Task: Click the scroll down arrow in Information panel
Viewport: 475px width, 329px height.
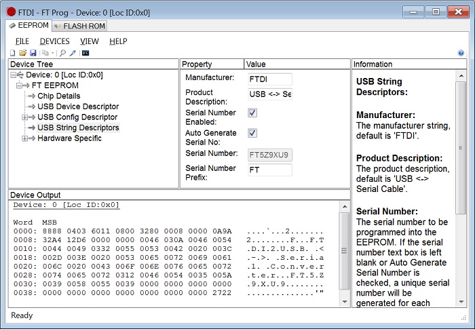Action: tap(461, 302)
